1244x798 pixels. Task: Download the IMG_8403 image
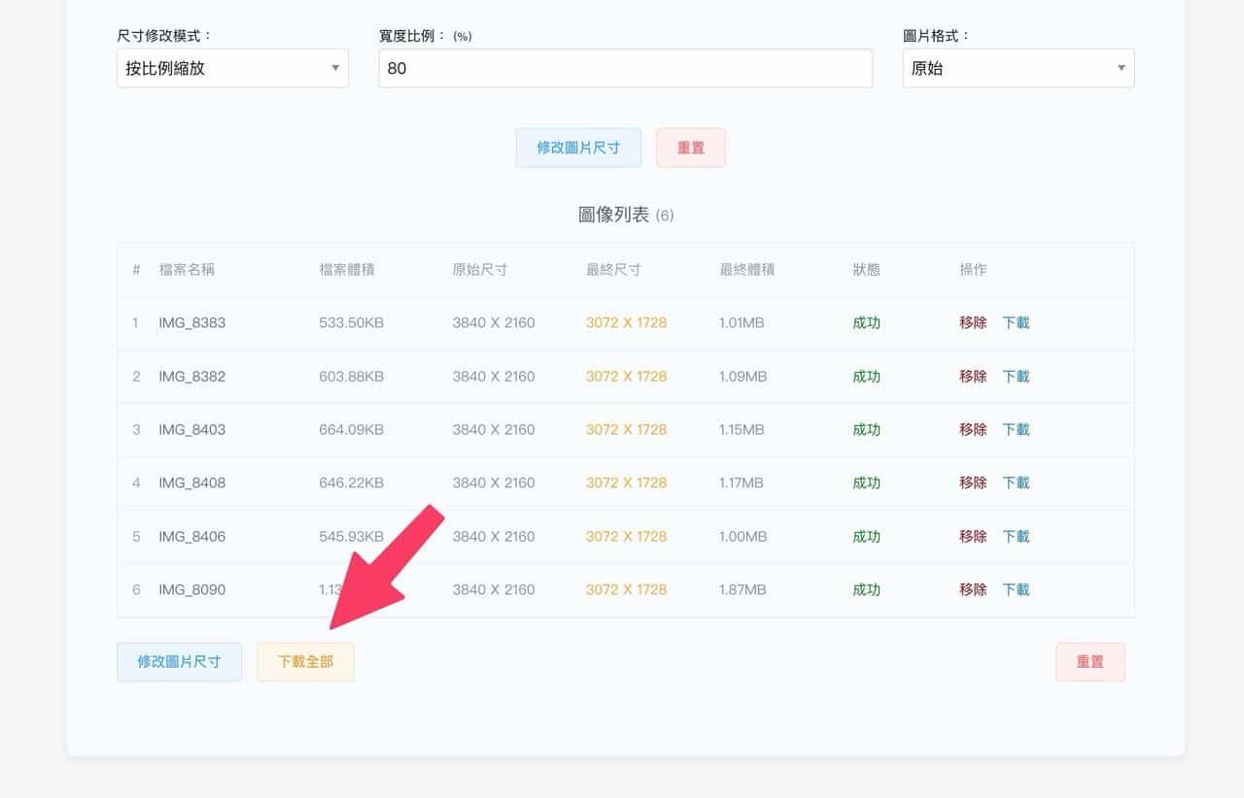click(1016, 430)
